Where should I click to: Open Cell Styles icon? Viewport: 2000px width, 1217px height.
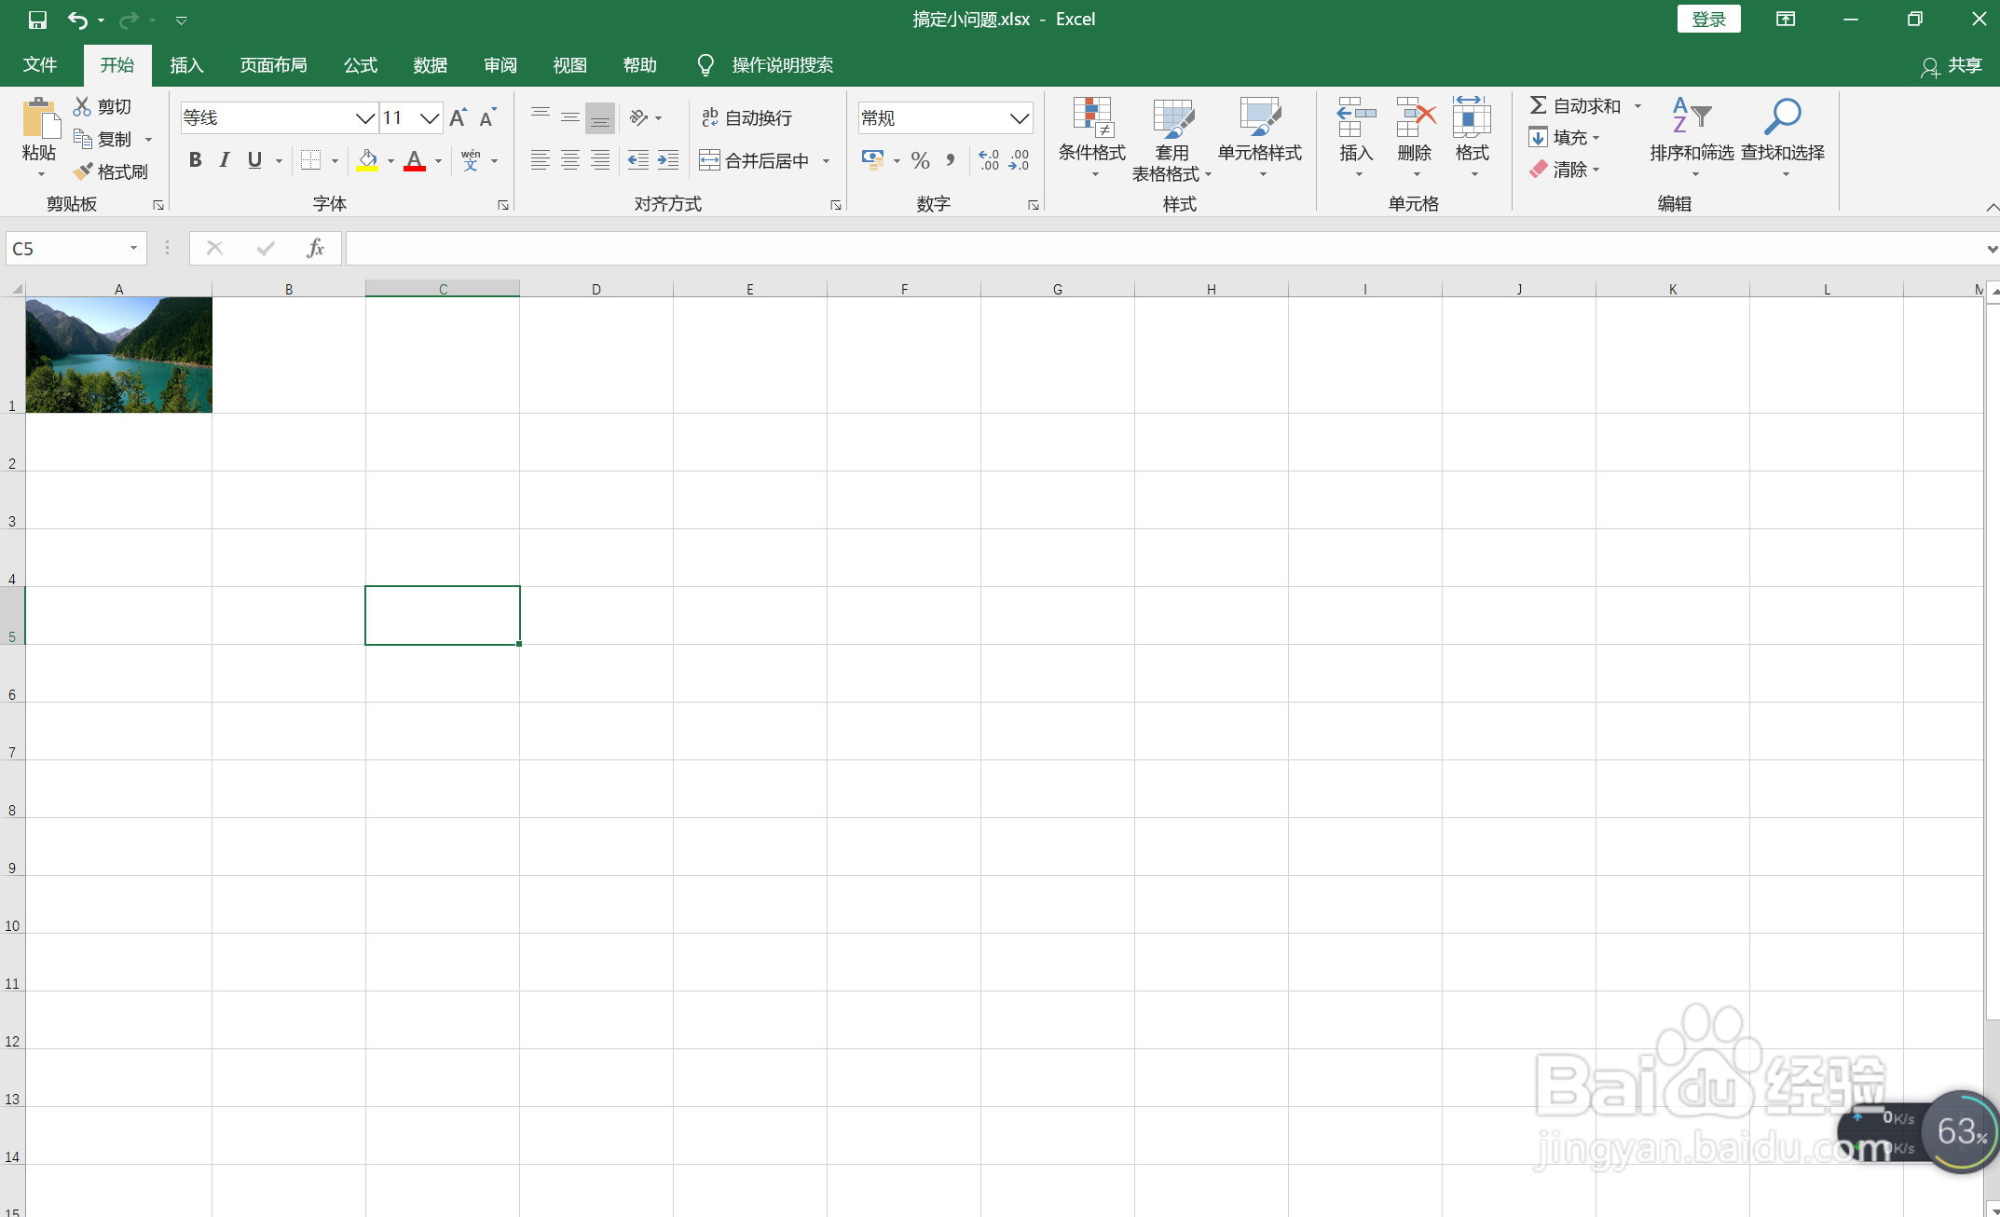(1260, 118)
